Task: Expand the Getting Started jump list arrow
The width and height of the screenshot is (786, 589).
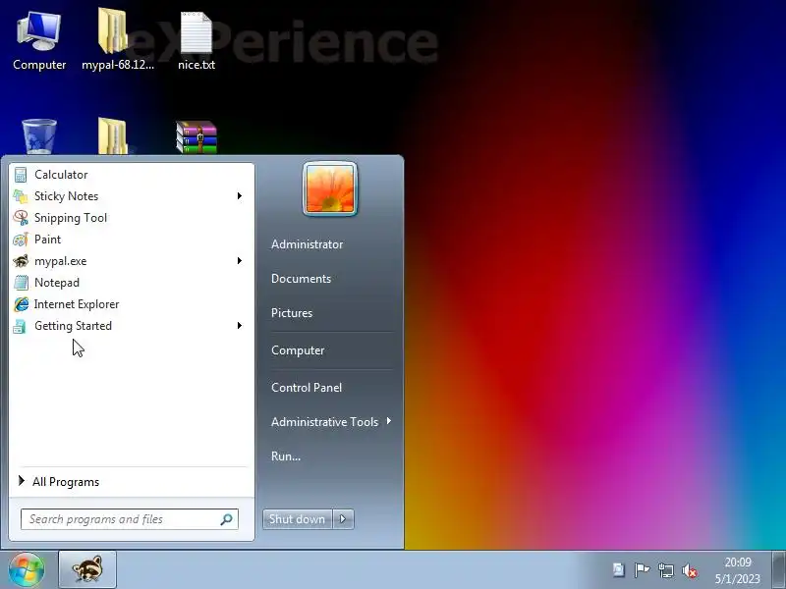Action: tap(240, 326)
